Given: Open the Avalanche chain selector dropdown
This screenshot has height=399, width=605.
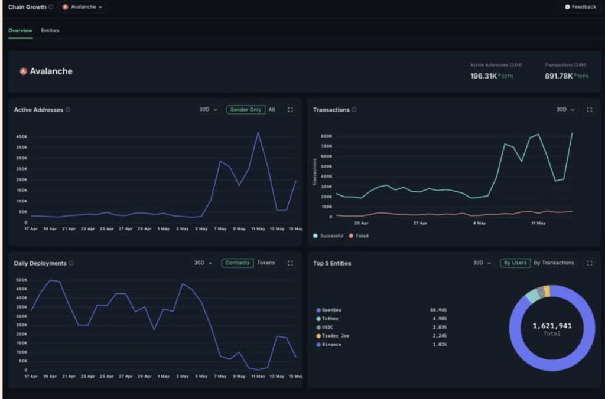Looking at the screenshot, I should pos(83,7).
